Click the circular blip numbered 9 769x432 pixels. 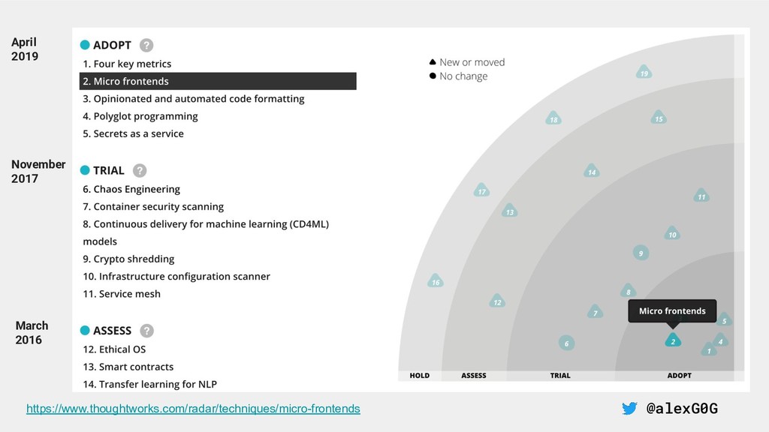pos(641,253)
